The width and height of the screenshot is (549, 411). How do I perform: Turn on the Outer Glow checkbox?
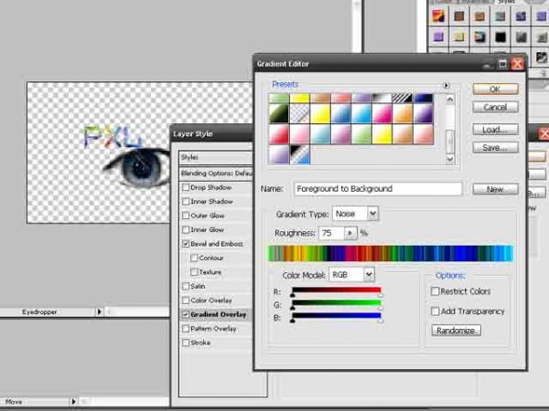186,216
